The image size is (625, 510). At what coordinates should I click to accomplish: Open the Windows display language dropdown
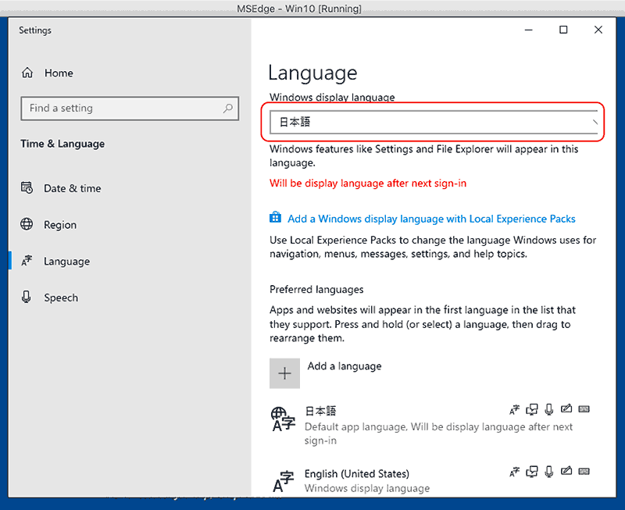tap(434, 123)
